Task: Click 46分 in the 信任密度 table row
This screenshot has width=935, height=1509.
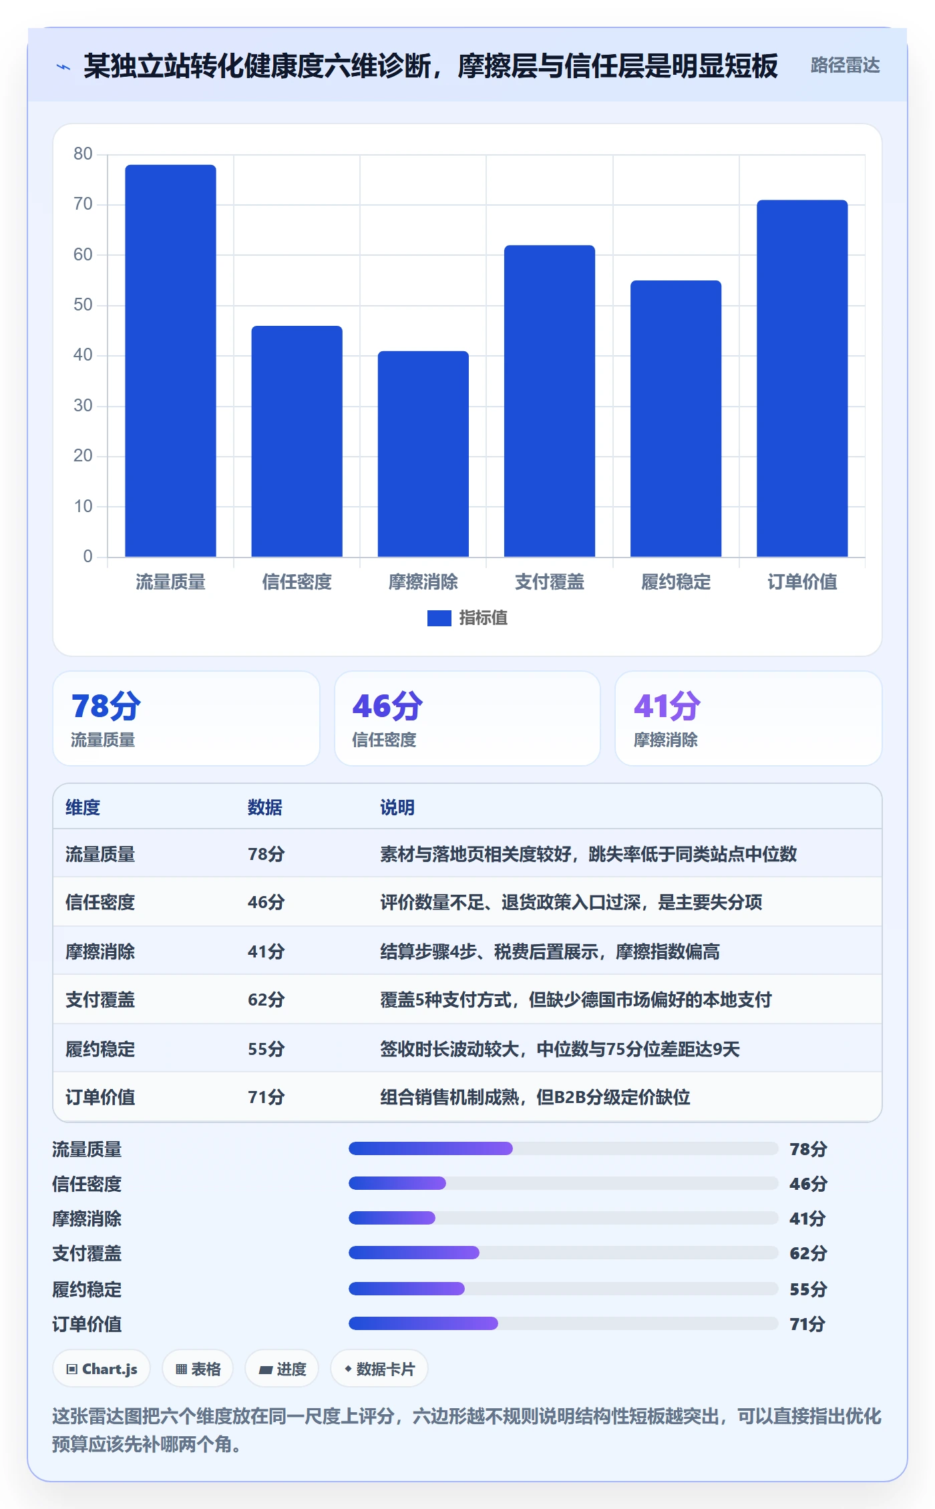Action: point(266,902)
